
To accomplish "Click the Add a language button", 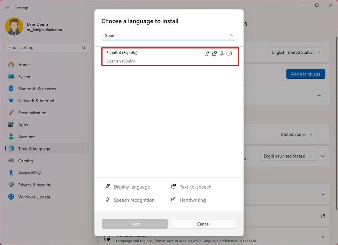I will click(306, 74).
